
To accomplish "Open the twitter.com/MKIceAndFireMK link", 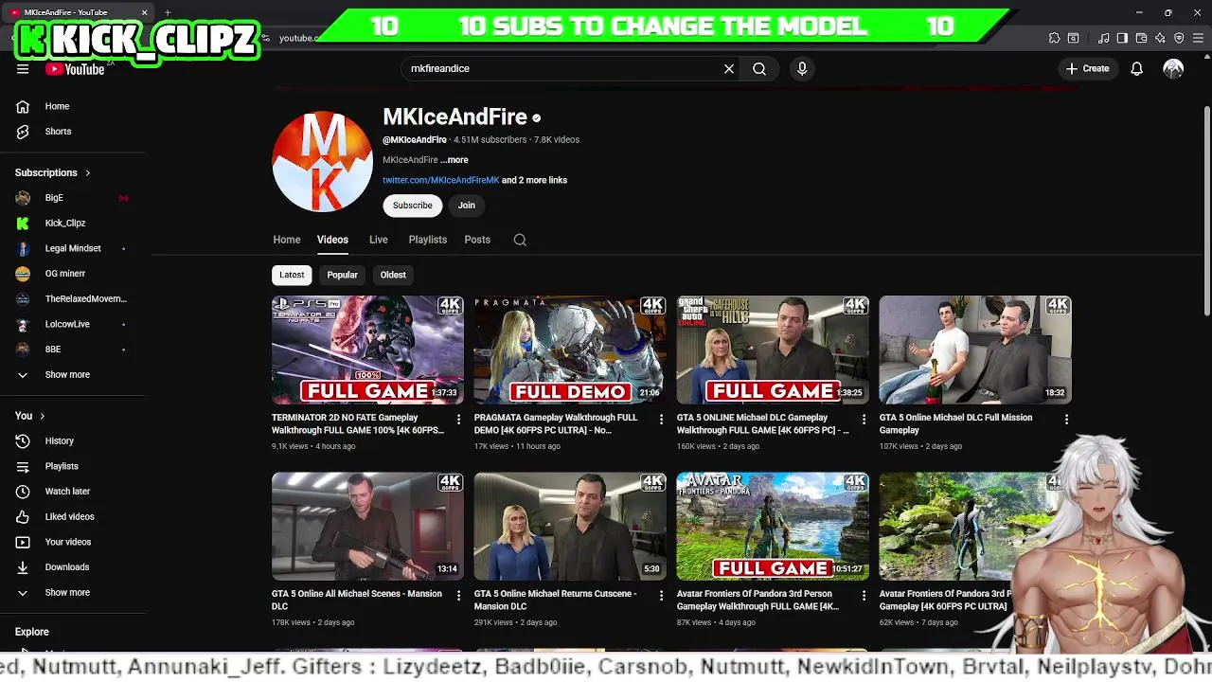I will (440, 180).
